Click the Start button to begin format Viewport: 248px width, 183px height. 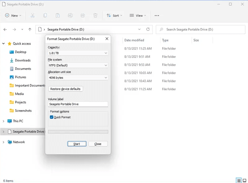(77, 144)
